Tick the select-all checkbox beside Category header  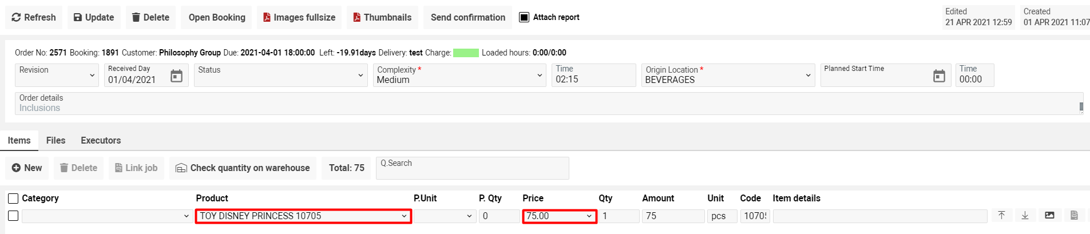(x=13, y=199)
